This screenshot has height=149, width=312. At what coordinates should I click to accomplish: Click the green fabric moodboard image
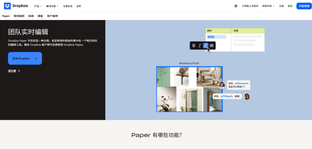pyautogui.click(x=164, y=77)
